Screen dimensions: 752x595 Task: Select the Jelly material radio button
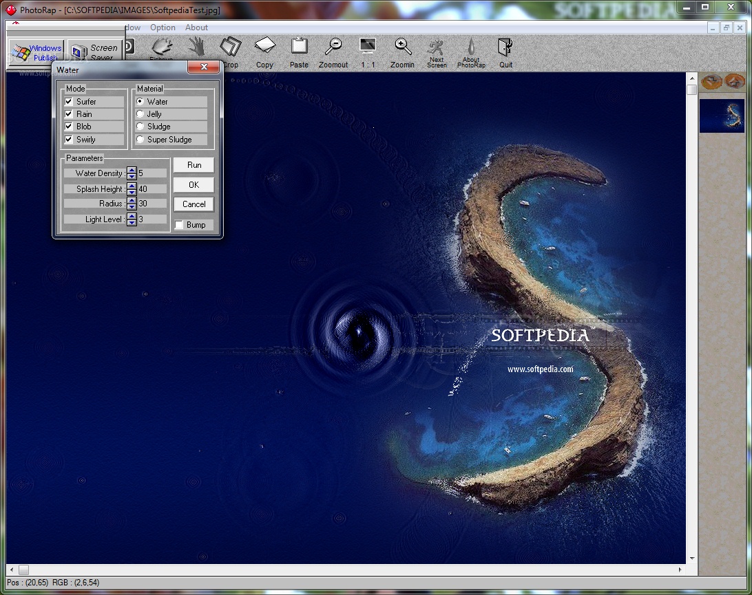click(140, 114)
